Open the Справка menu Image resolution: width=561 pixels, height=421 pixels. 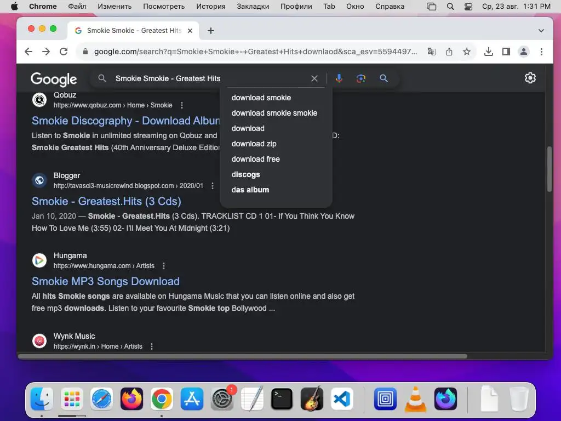tap(390, 7)
